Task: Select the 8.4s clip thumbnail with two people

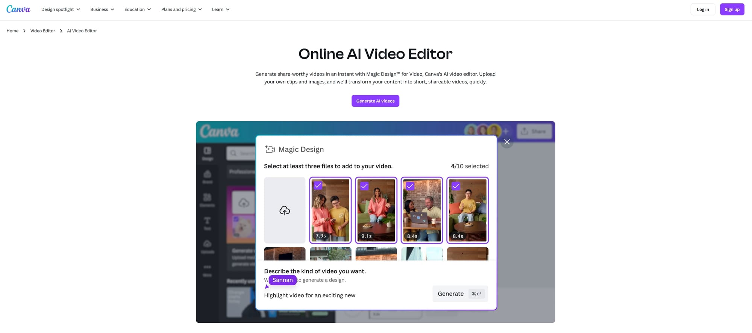Action: 422,210
